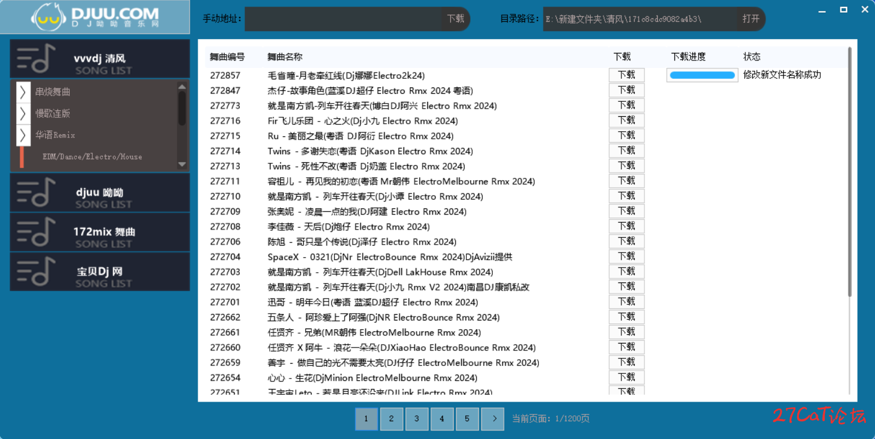The height and width of the screenshot is (439, 875).
Task: Download song 272715 Ru 美丽之最
Action: [627, 135]
